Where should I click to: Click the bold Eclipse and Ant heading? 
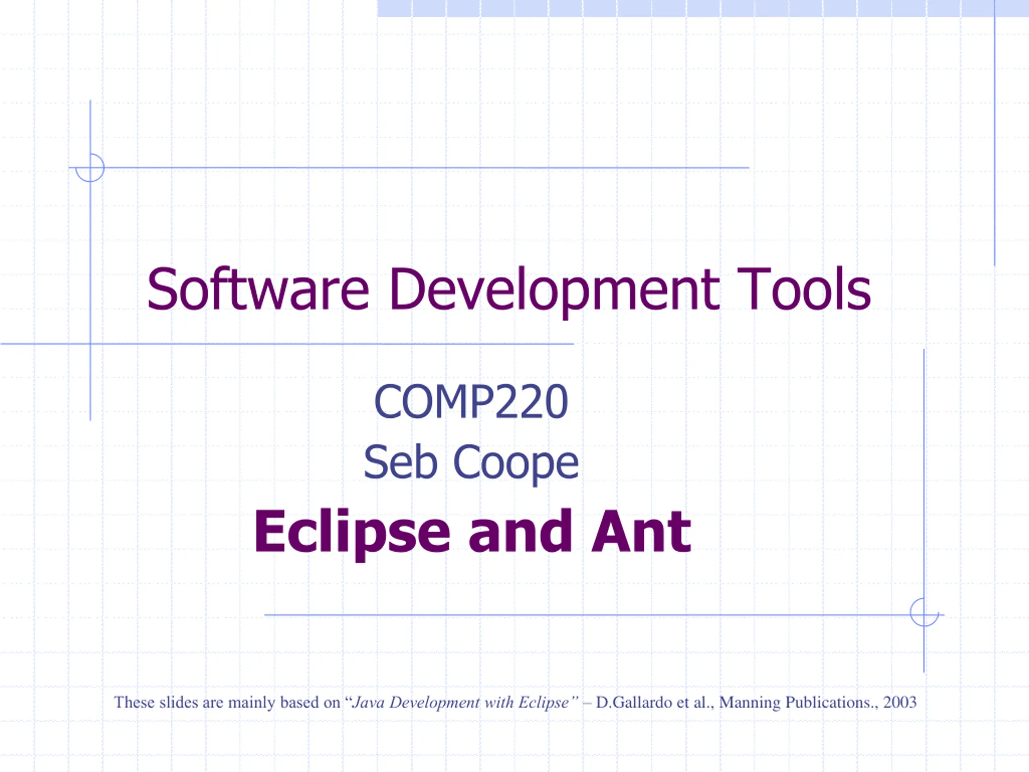[472, 532]
